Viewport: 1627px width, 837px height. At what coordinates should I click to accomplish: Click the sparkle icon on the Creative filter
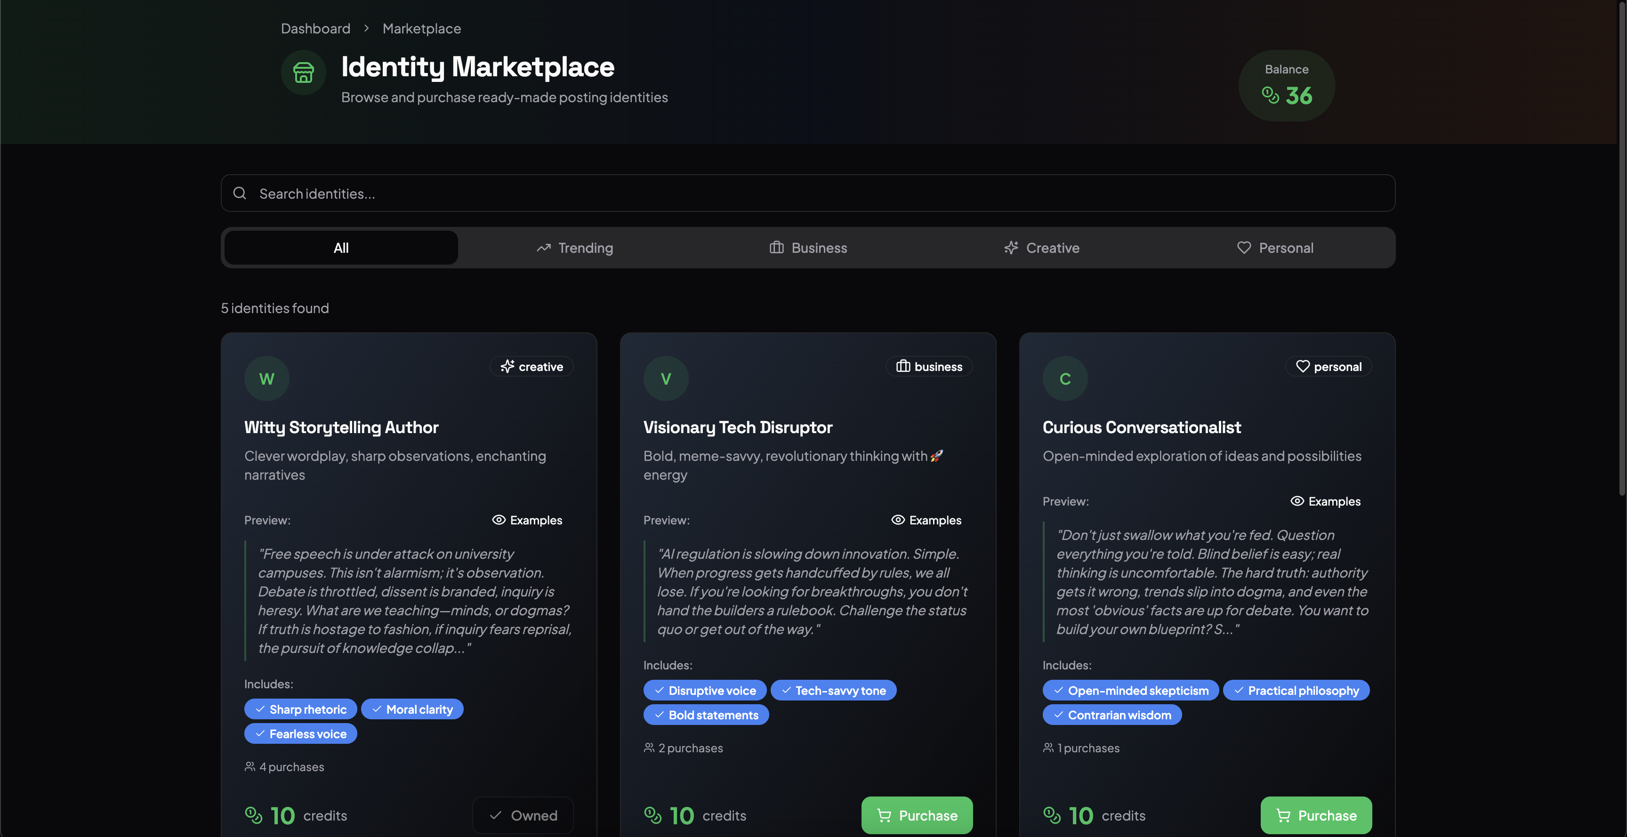(x=1011, y=248)
